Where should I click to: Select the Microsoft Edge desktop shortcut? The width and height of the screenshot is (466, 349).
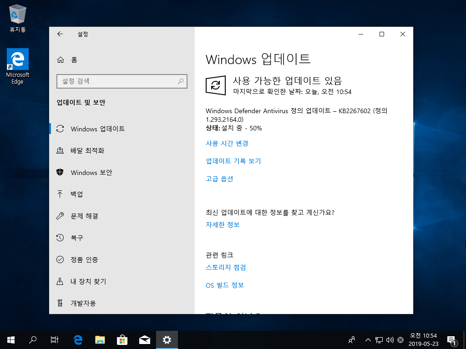click(x=18, y=66)
